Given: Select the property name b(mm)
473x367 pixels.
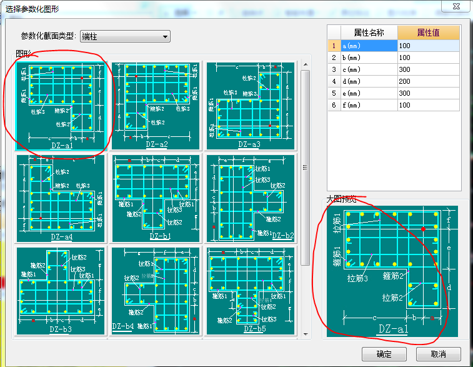Looking at the screenshot, I should point(369,58).
